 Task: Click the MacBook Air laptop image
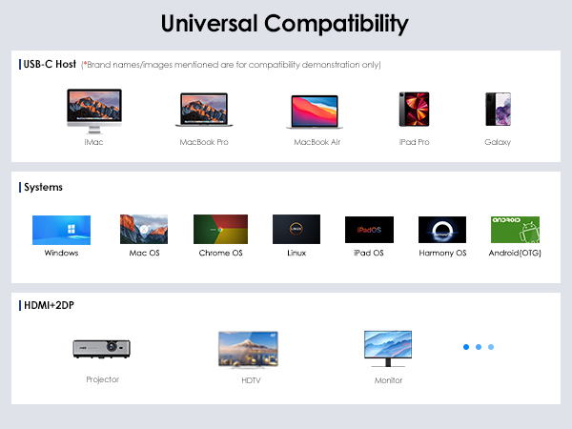(317, 112)
